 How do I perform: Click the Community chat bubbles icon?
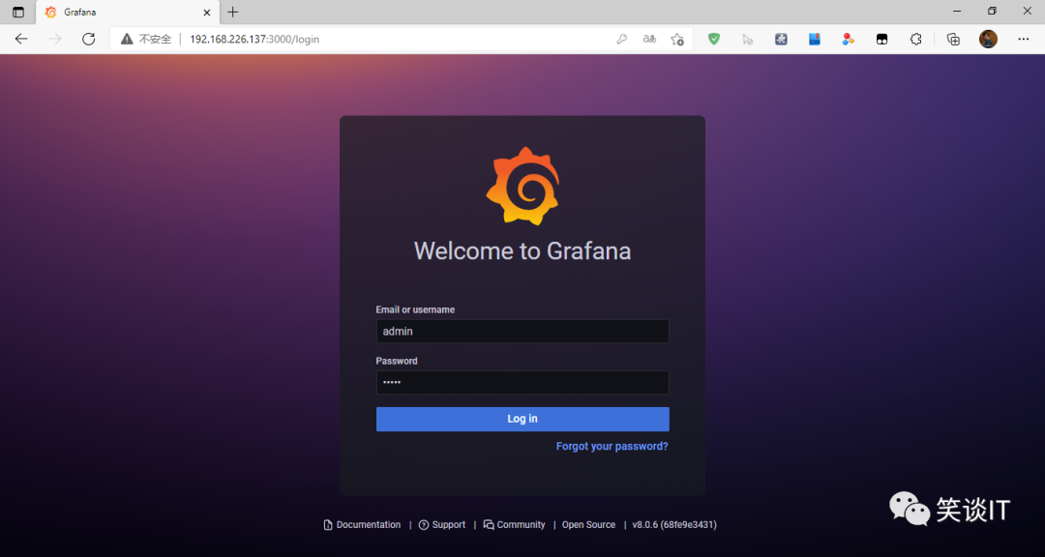coord(489,525)
